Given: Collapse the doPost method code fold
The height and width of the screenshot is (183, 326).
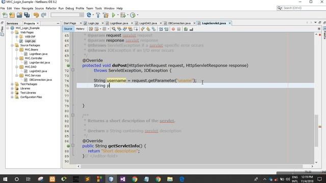Looking at the screenshot, I should point(73,70).
